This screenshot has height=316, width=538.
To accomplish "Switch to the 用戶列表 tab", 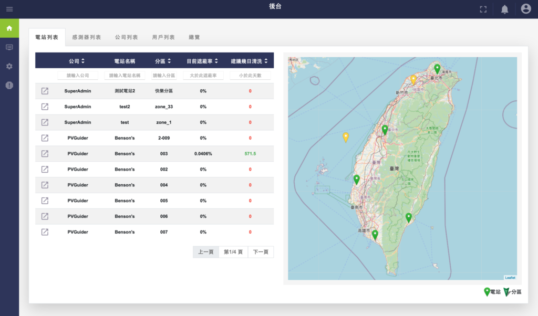I will pos(163,37).
